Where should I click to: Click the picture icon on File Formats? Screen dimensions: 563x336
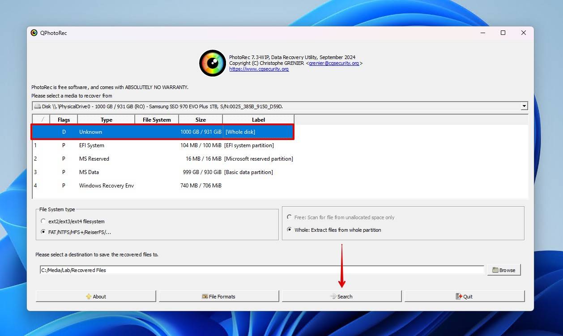pos(205,296)
